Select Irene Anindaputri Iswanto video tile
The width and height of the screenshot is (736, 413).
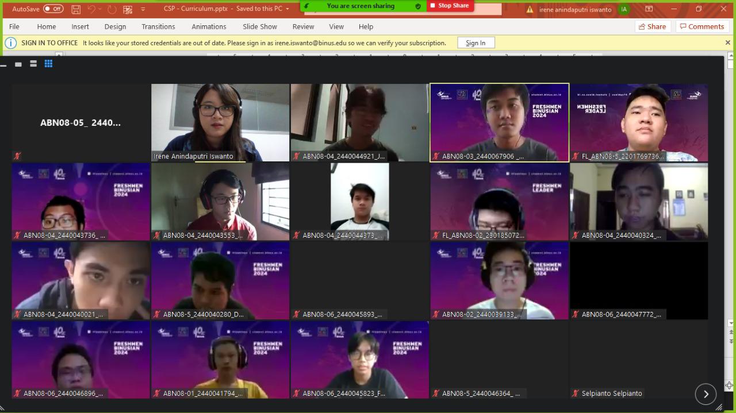[x=220, y=123]
